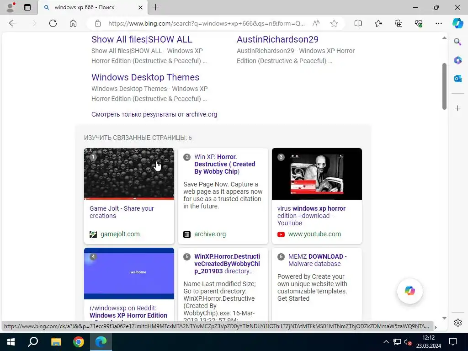Read 'ИЗУЧИТЬ СВЯЗАННЫЕ СТРАНИЦЫ: 6' heading
Screen dimensions: 468x351
138,138
